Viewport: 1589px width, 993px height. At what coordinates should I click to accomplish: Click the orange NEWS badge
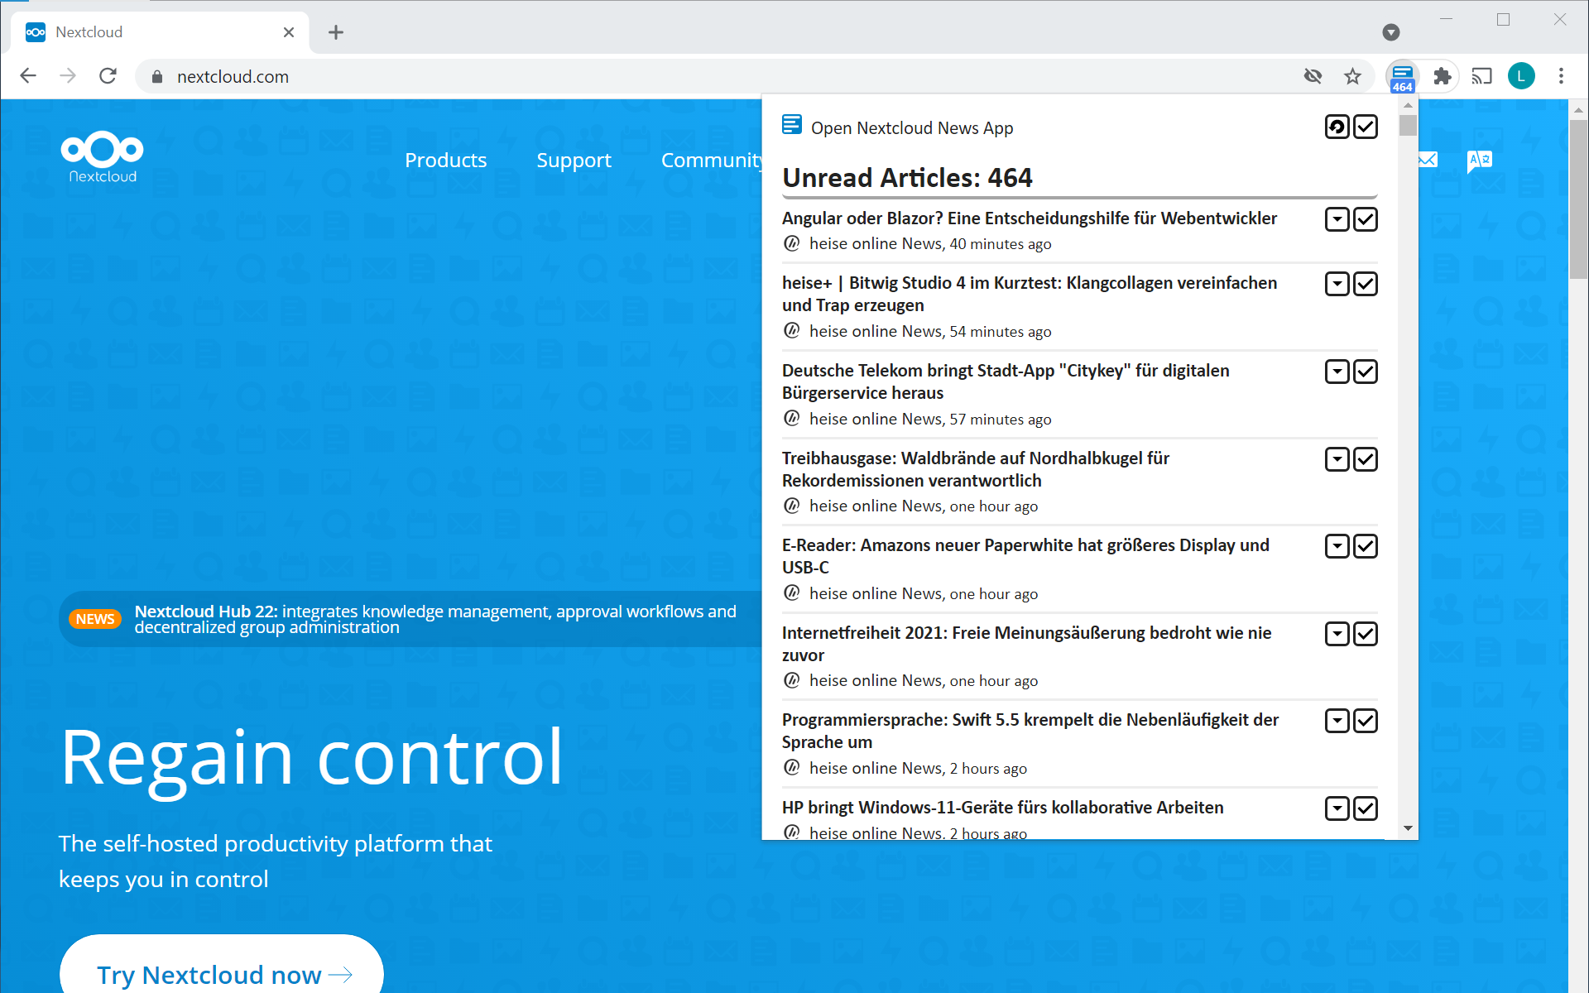click(x=95, y=619)
